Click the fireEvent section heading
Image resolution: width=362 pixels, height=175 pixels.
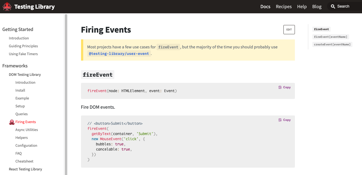click(x=98, y=75)
